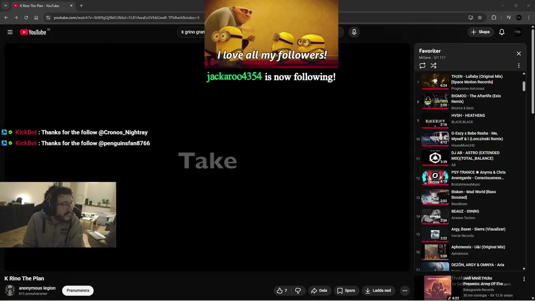Close the K Rino The Plan tab
535x301 pixels.
(x=71, y=6)
